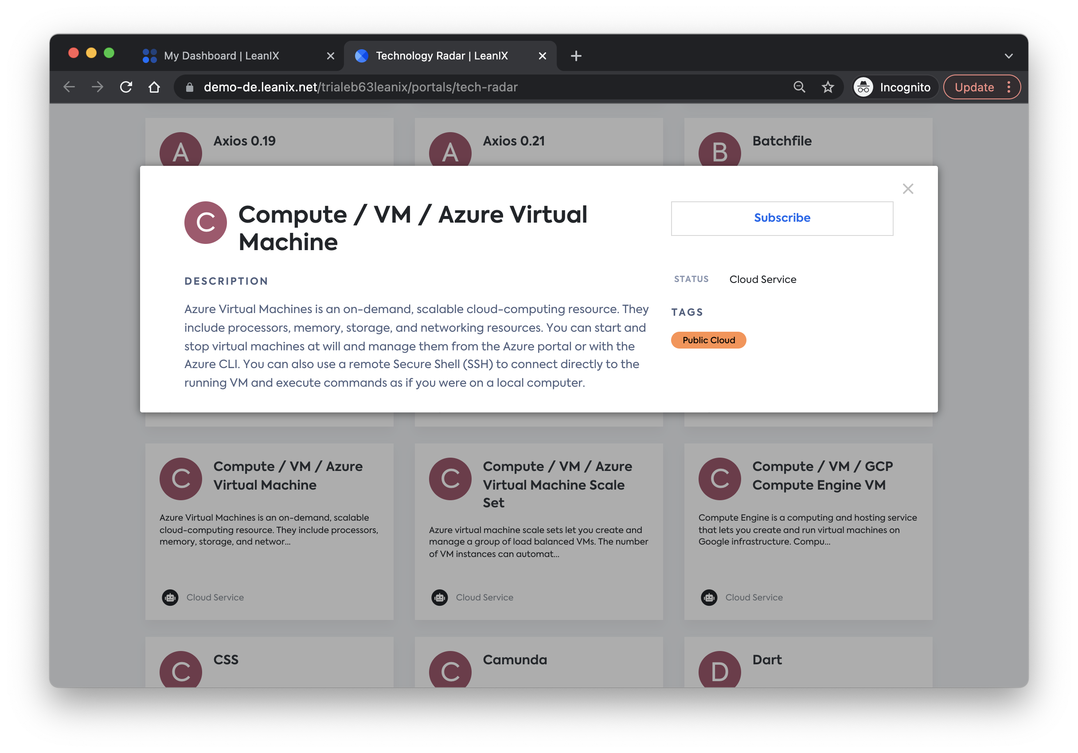Open GCP Compute Engine VM card
Image resolution: width=1078 pixels, height=753 pixels.
[808, 531]
